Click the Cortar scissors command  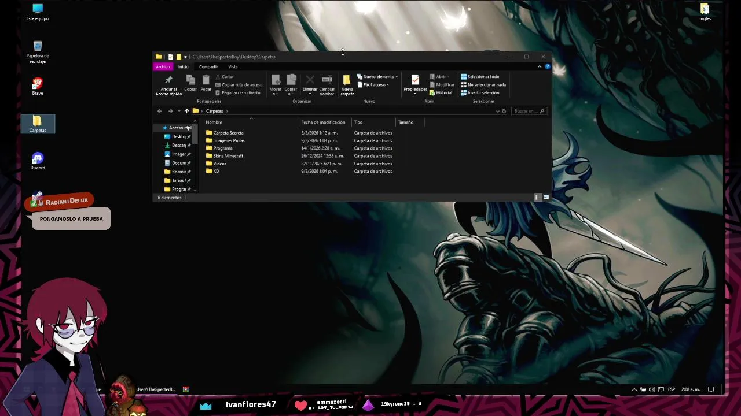click(225, 77)
